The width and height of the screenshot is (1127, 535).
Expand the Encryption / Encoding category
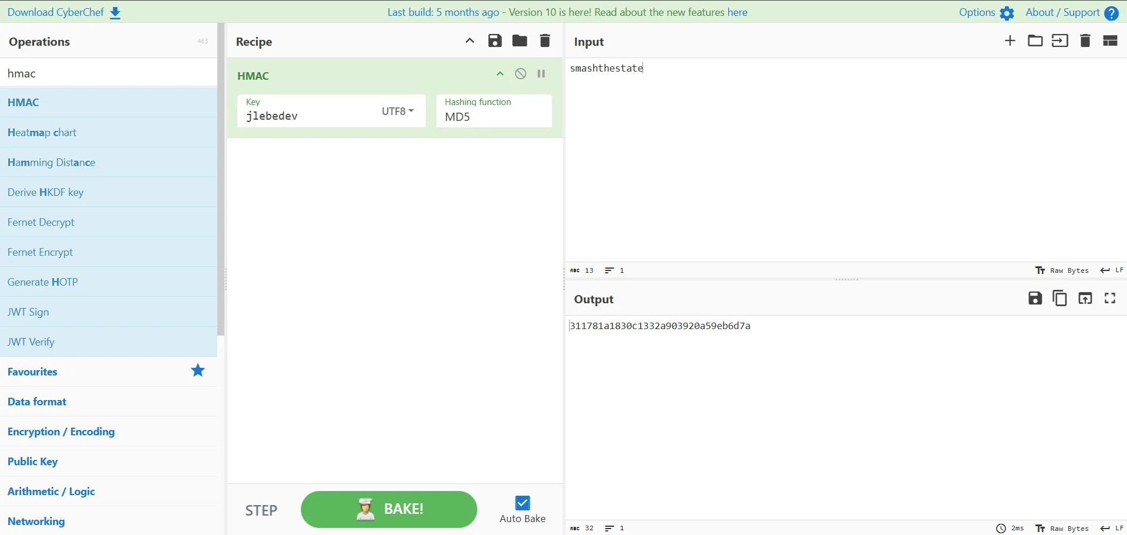(x=61, y=432)
